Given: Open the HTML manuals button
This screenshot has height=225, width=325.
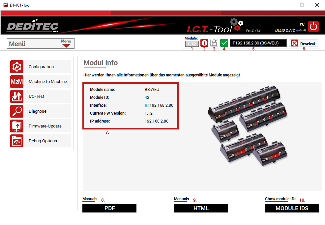Looking at the screenshot, I should (x=201, y=208).
